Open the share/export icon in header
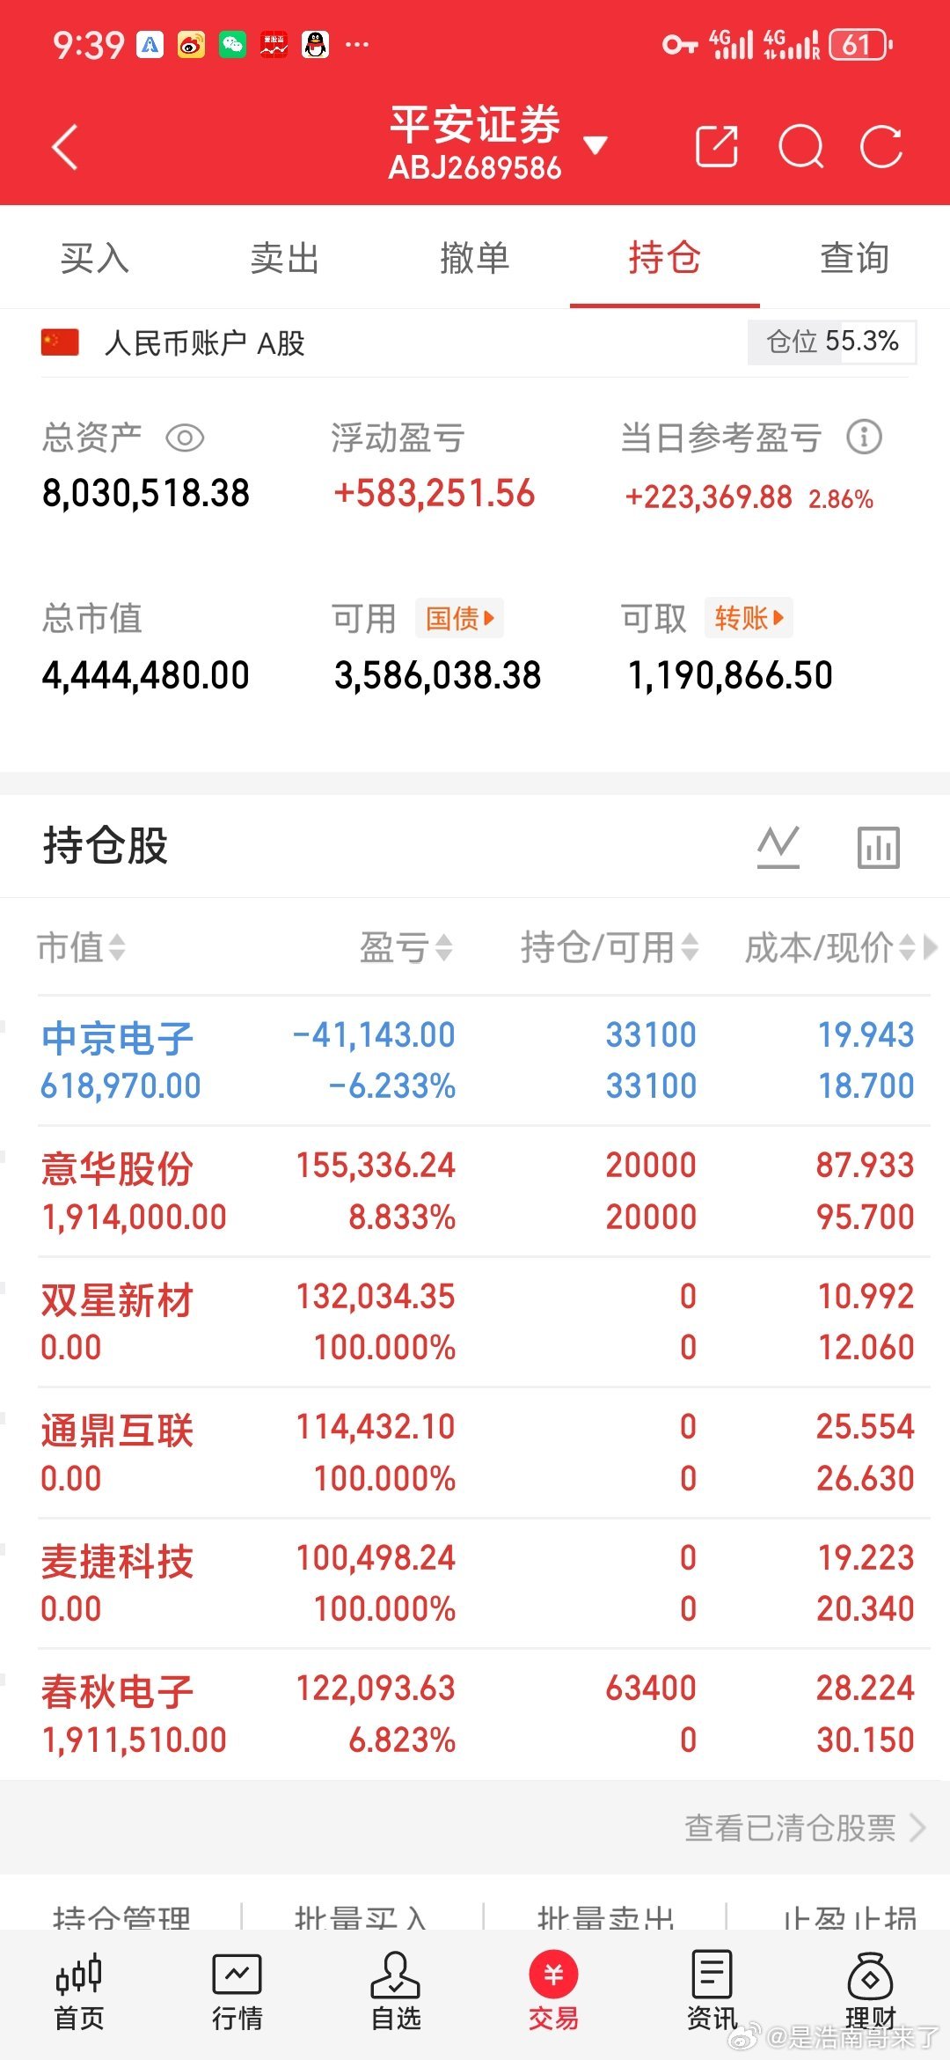This screenshot has height=2060, width=950. coord(716,146)
